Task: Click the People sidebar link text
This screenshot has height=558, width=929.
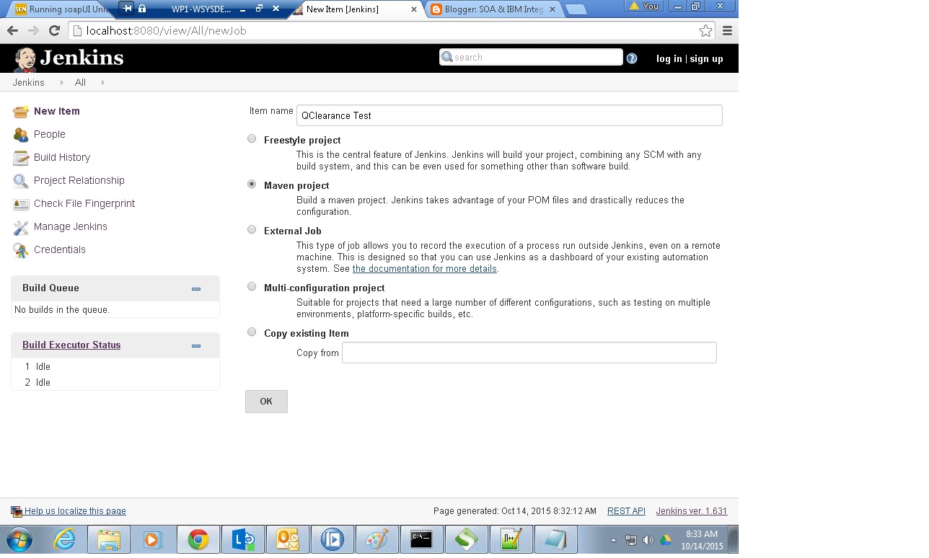Action: (50, 135)
